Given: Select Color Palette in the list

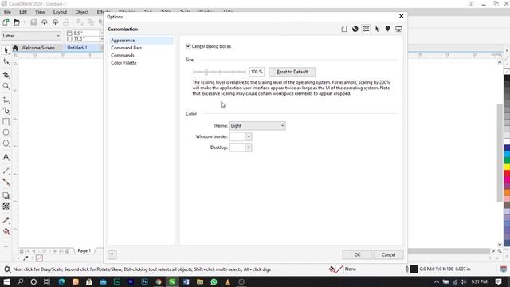Looking at the screenshot, I should pyautogui.click(x=124, y=63).
